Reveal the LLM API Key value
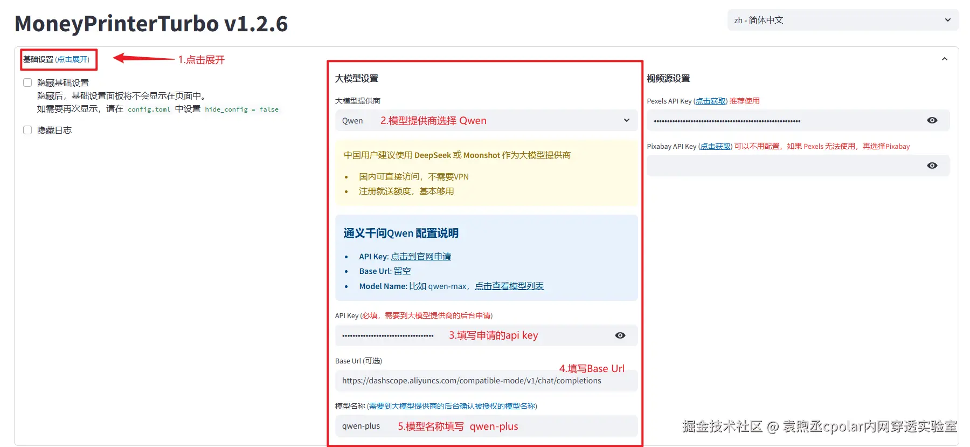 pos(620,335)
